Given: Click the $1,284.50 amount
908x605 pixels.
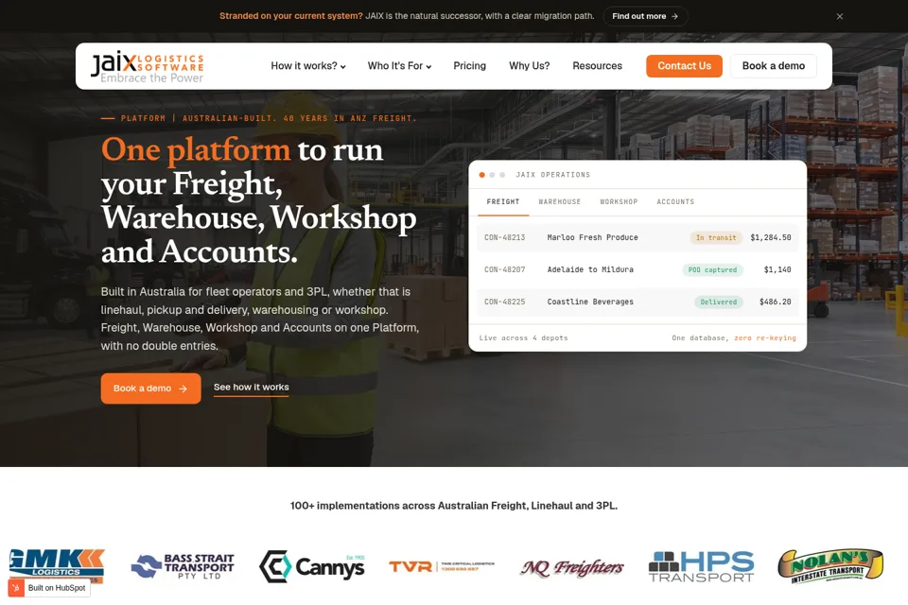Looking at the screenshot, I should point(770,237).
